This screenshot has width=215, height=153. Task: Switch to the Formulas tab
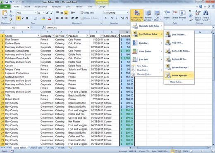pyautogui.click(x=56, y=7)
